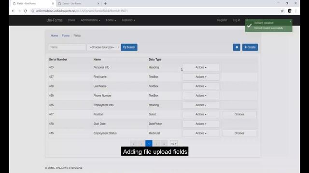Viewport: 309px width, 173px height.
Task: Open Actions for Employment Status row
Action: point(201,133)
